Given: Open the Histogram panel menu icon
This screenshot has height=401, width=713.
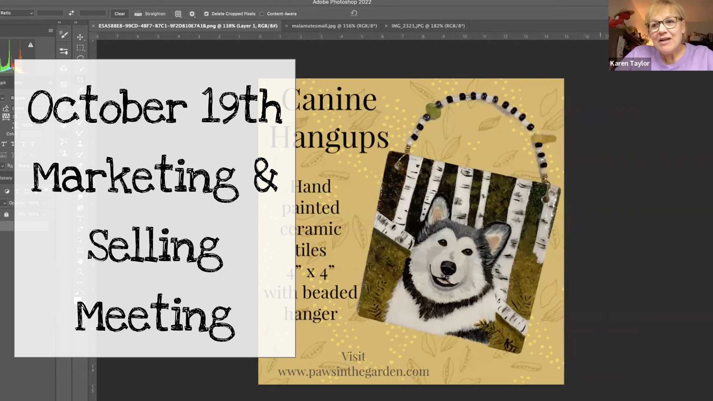Looking at the screenshot, I should coord(51,31).
